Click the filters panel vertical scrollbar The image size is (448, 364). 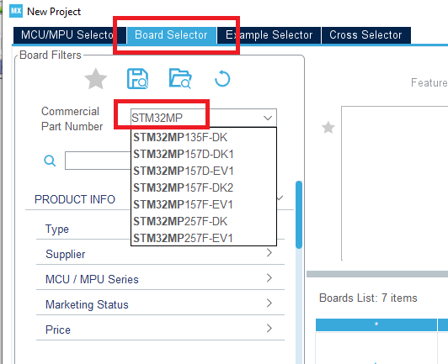(299, 214)
